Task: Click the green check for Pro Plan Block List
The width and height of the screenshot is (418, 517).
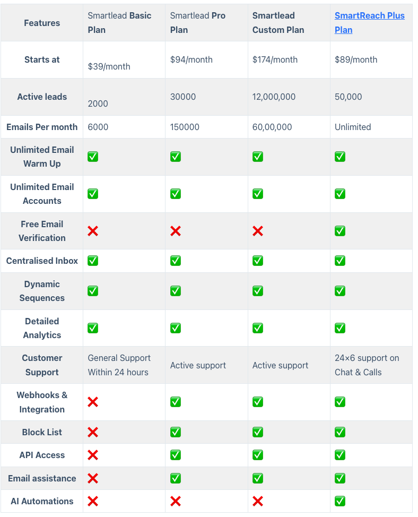Action: [x=176, y=432]
